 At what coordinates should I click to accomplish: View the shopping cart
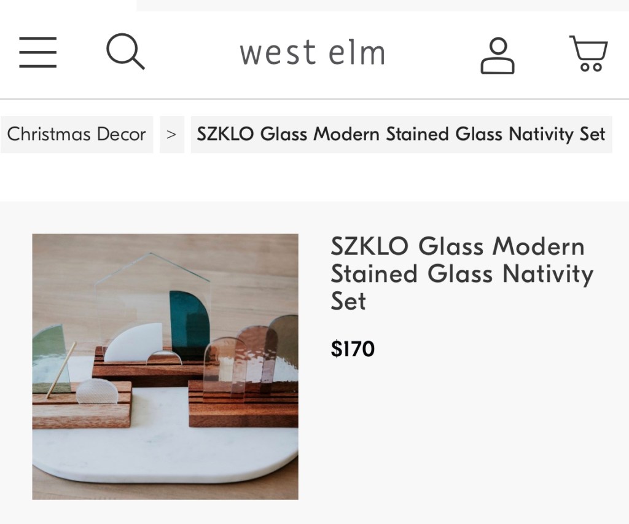pyautogui.click(x=588, y=54)
